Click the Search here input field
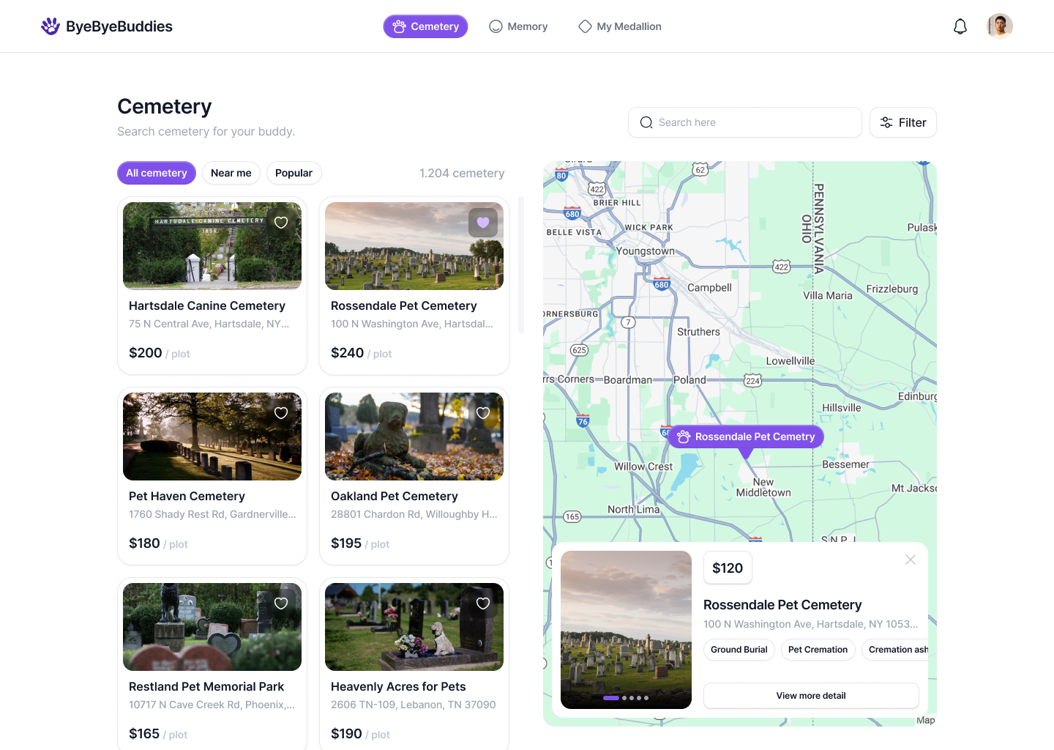Viewport: 1054px width, 750px height. point(745,122)
